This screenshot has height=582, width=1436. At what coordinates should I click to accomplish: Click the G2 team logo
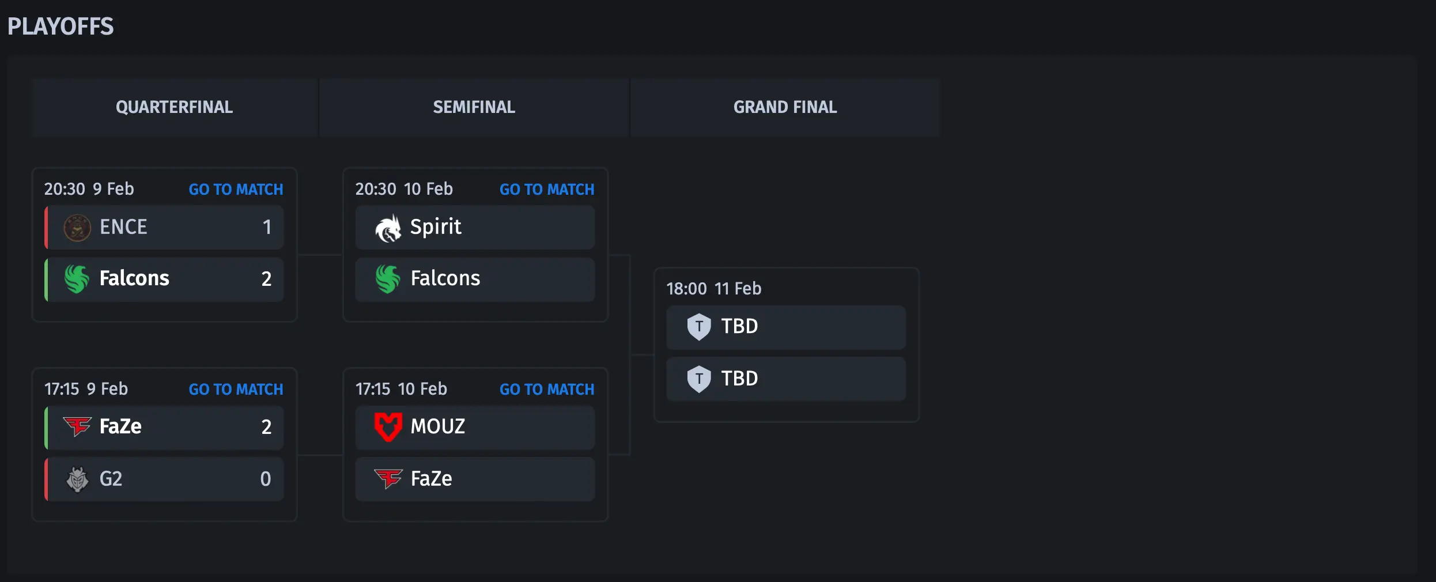click(77, 479)
